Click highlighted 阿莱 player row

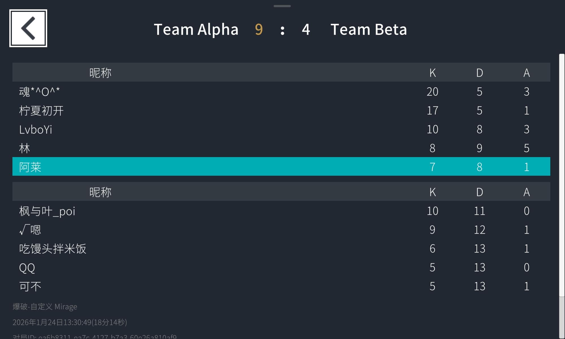point(281,167)
